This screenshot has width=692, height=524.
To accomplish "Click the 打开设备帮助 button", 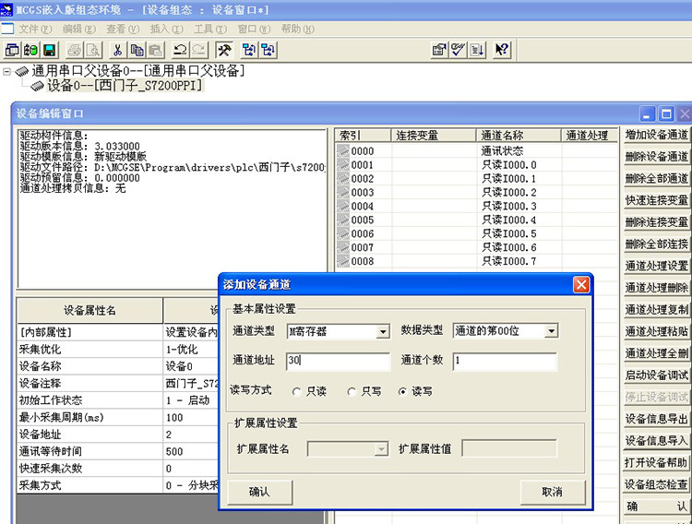I will coord(656,463).
